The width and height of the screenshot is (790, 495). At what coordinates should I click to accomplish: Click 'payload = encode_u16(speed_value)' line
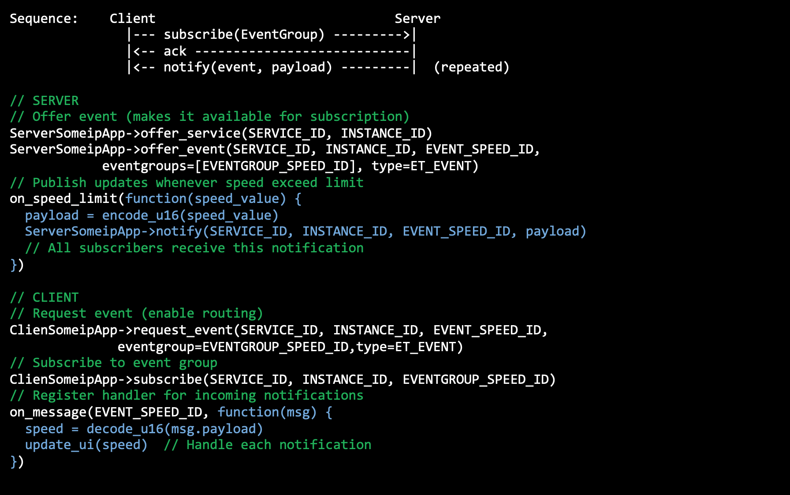[x=152, y=215]
